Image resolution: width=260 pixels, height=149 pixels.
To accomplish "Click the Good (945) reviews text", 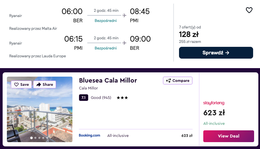I will pos(101,98).
